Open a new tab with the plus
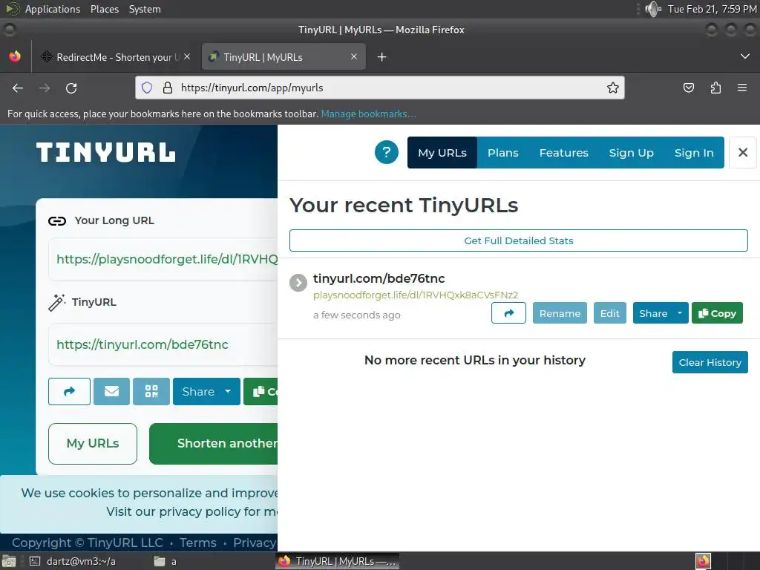The width and height of the screenshot is (760, 570). click(x=382, y=57)
